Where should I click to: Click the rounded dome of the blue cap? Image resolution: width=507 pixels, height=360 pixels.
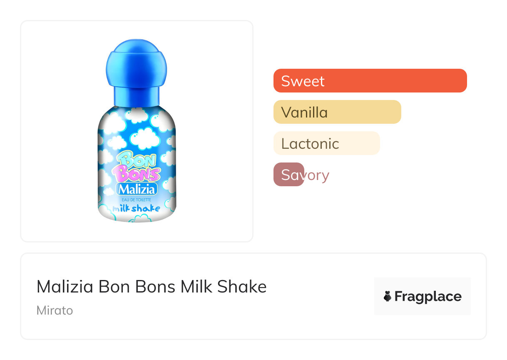pos(136,60)
